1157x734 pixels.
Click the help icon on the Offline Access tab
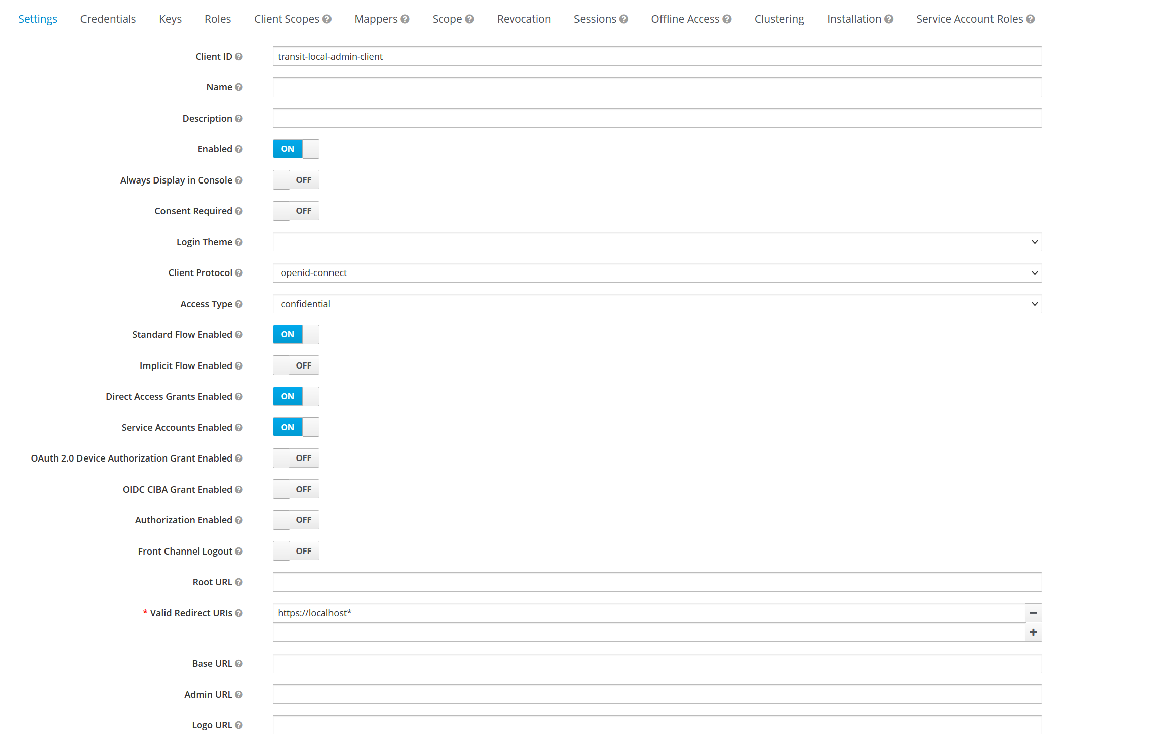pos(727,18)
